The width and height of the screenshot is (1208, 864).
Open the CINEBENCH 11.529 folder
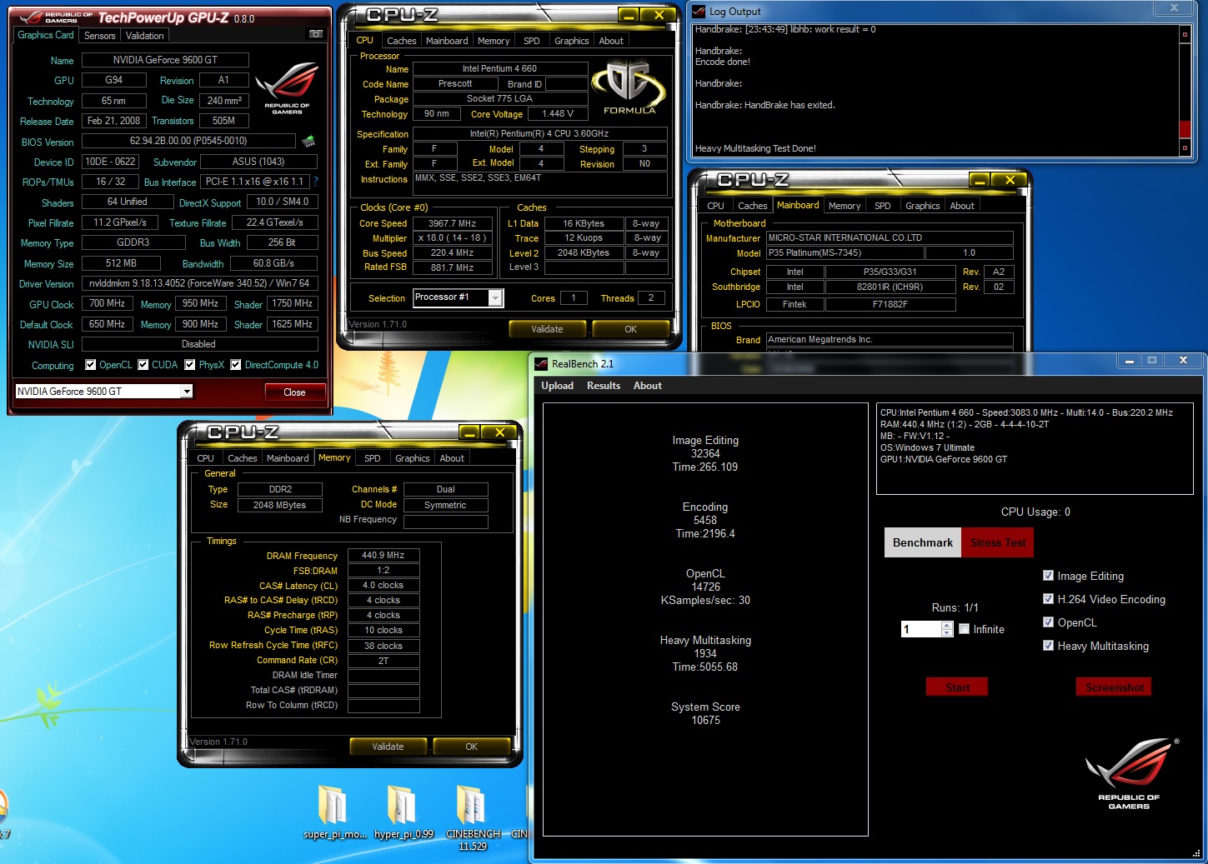coord(473,818)
